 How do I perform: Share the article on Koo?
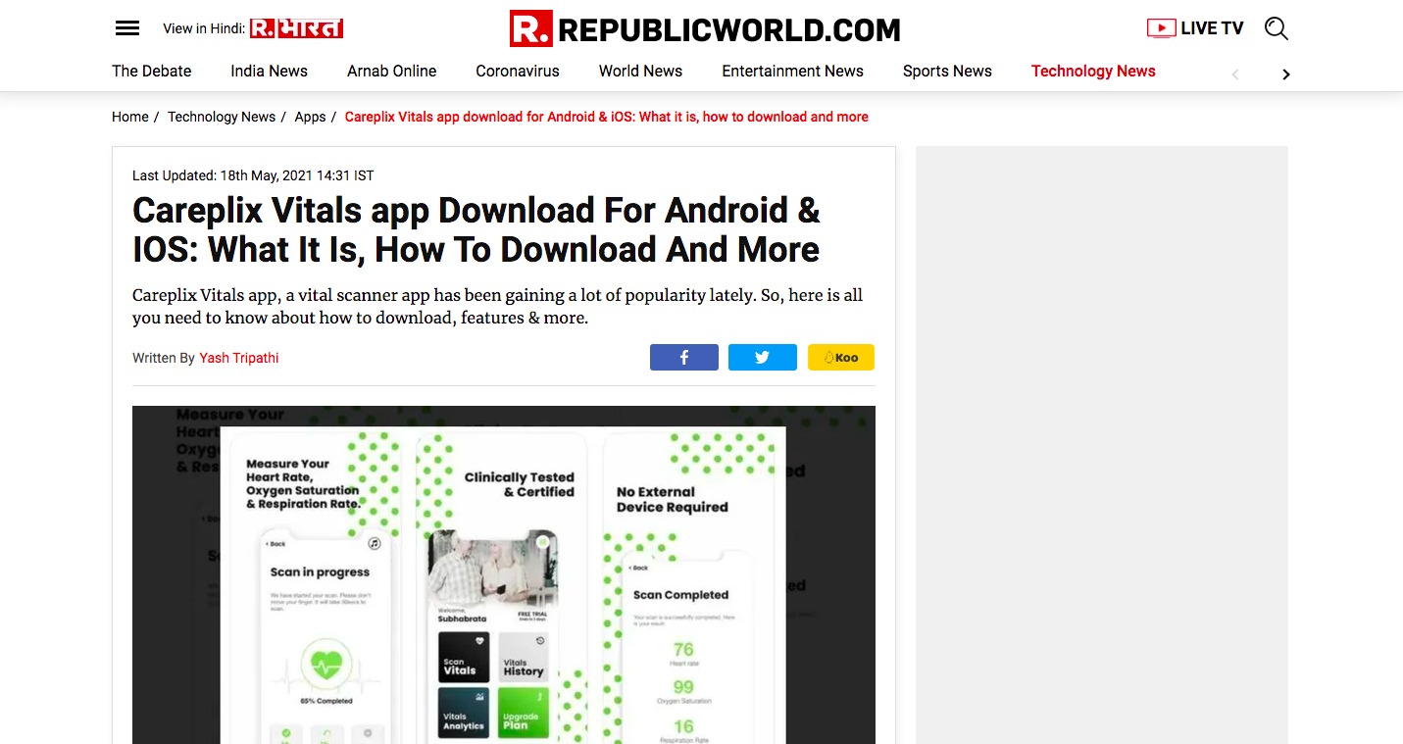(x=841, y=358)
